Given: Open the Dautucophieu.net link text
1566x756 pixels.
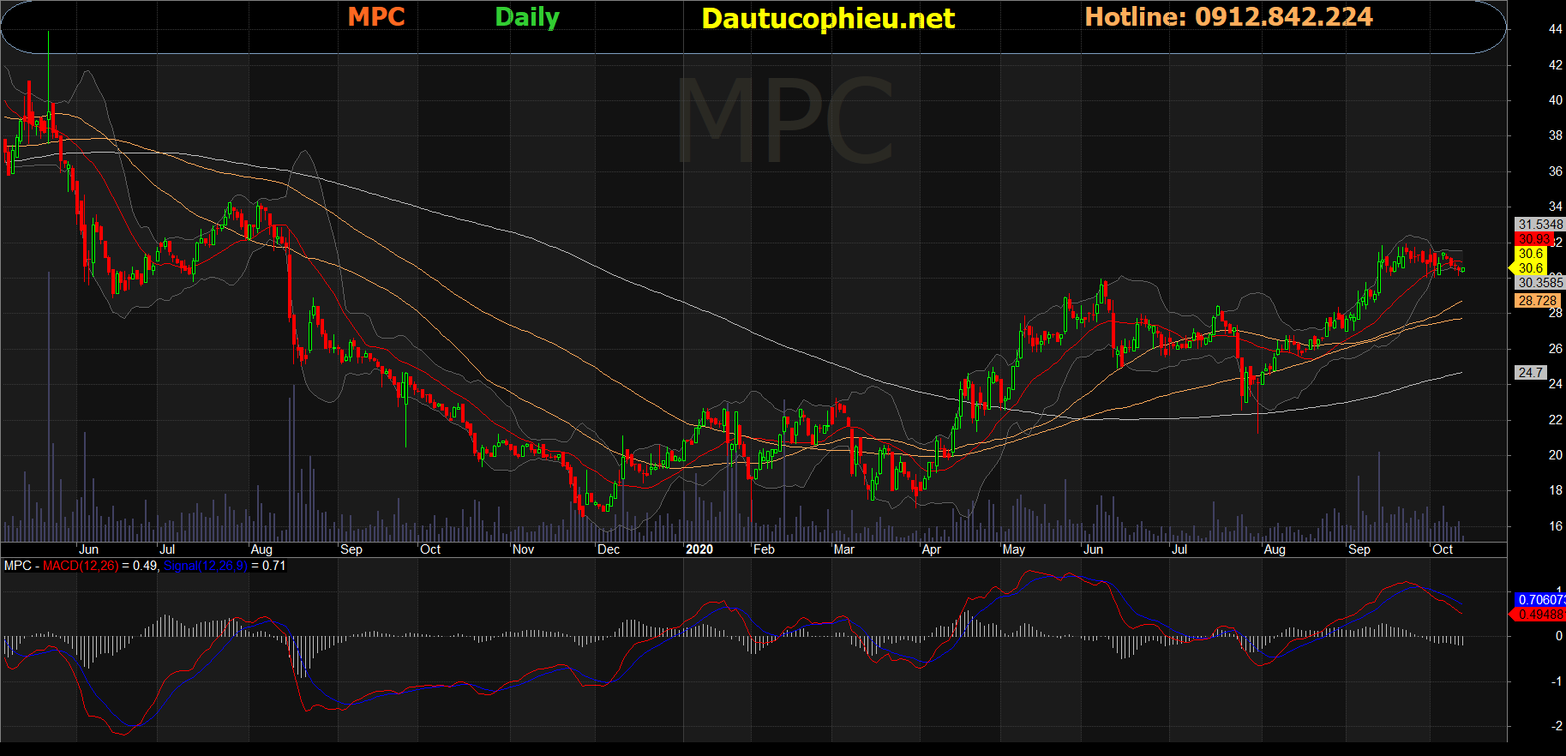Looking at the screenshot, I should point(828,18).
